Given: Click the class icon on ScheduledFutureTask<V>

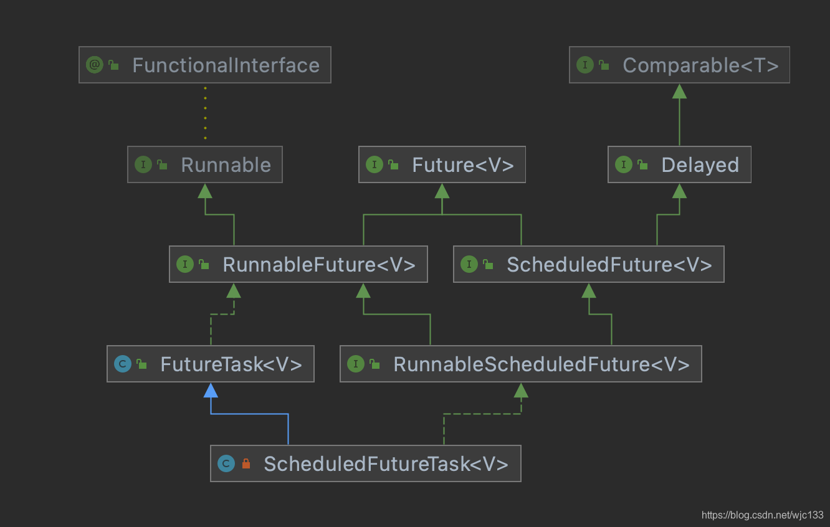Looking at the screenshot, I should tap(226, 463).
